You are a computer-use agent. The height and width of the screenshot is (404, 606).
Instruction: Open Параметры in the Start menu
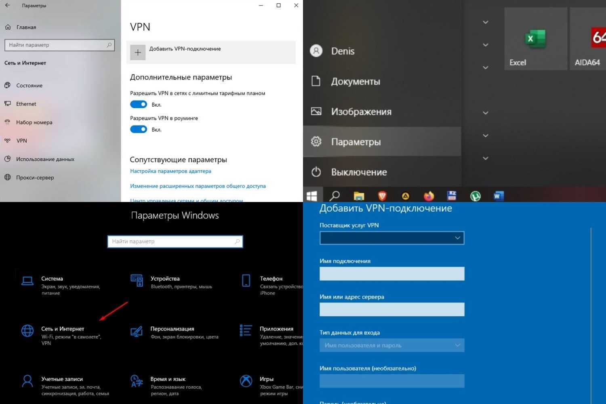coord(356,142)
